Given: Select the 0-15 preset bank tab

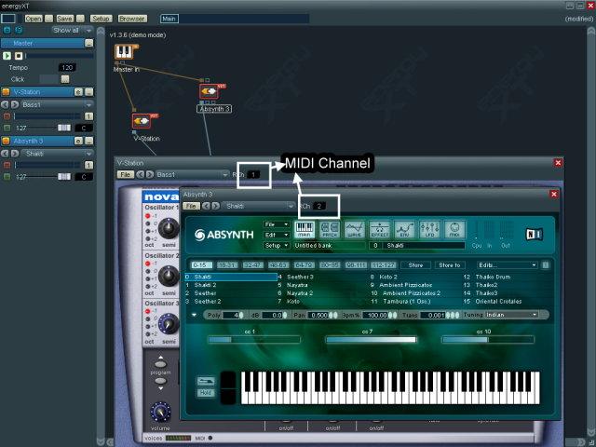Looking at the screenshot, I should 201,264.
